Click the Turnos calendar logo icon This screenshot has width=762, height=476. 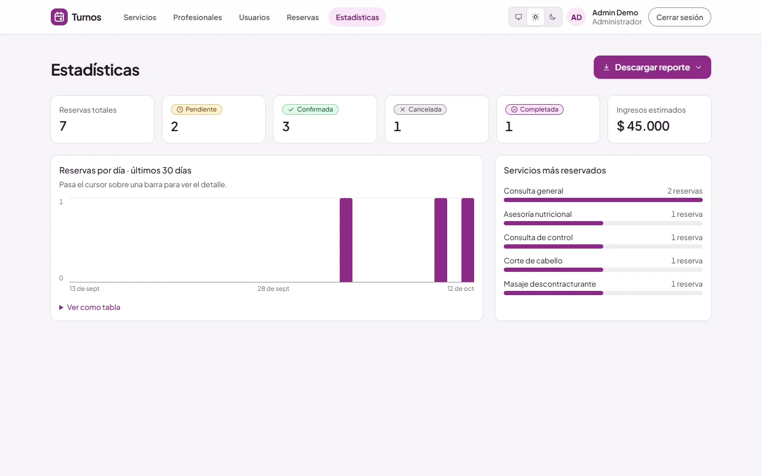tap(59, 17)
